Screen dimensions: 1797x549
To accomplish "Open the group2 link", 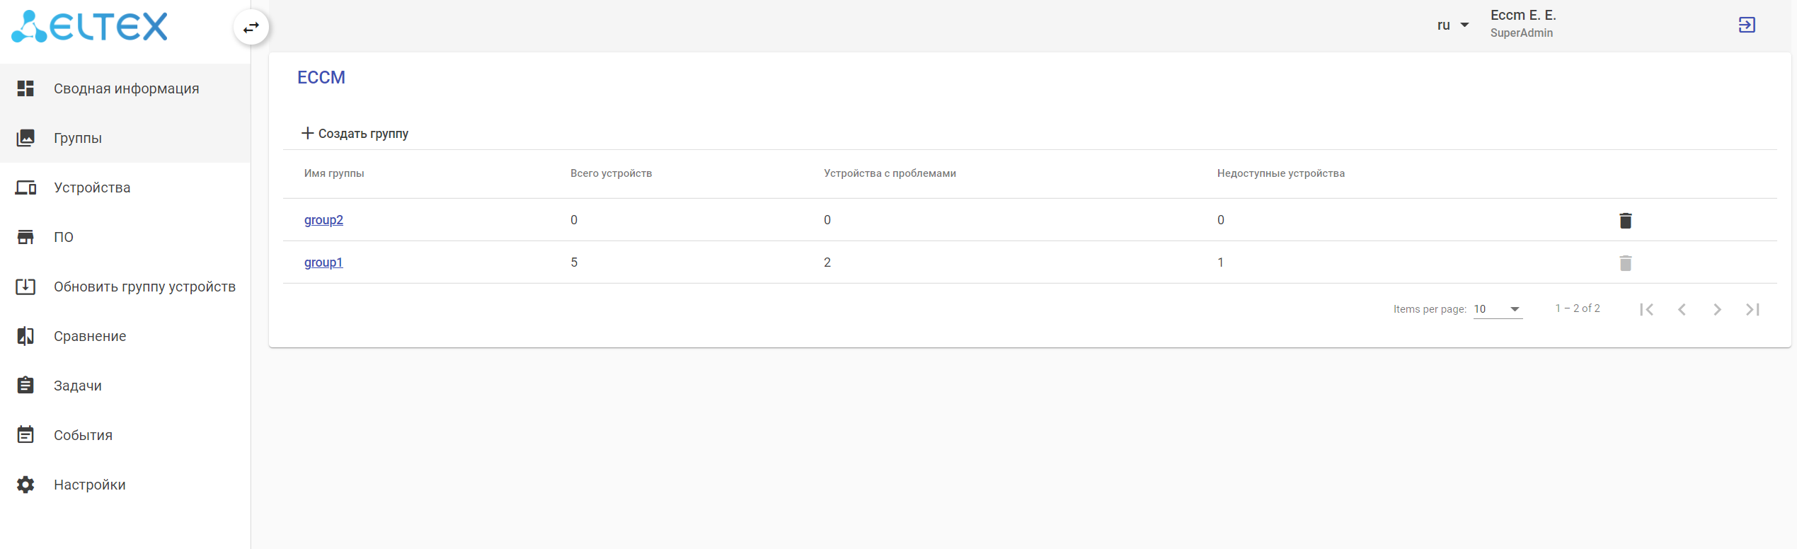I will (x=323, y=220).
